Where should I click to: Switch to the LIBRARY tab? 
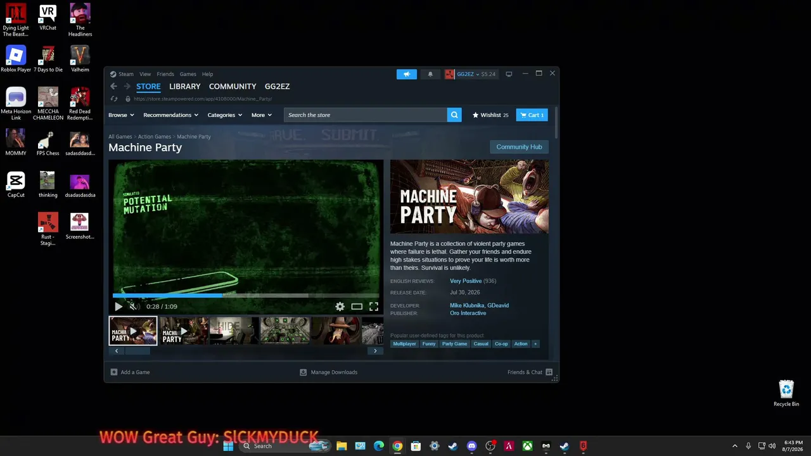[x=185, y=86]
